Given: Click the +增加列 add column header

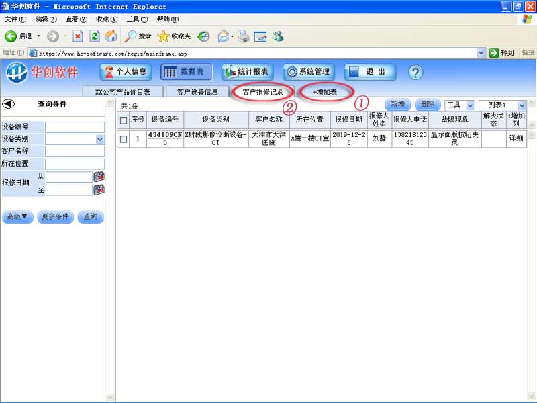Looking at the screenshot, I should [516, 120].
